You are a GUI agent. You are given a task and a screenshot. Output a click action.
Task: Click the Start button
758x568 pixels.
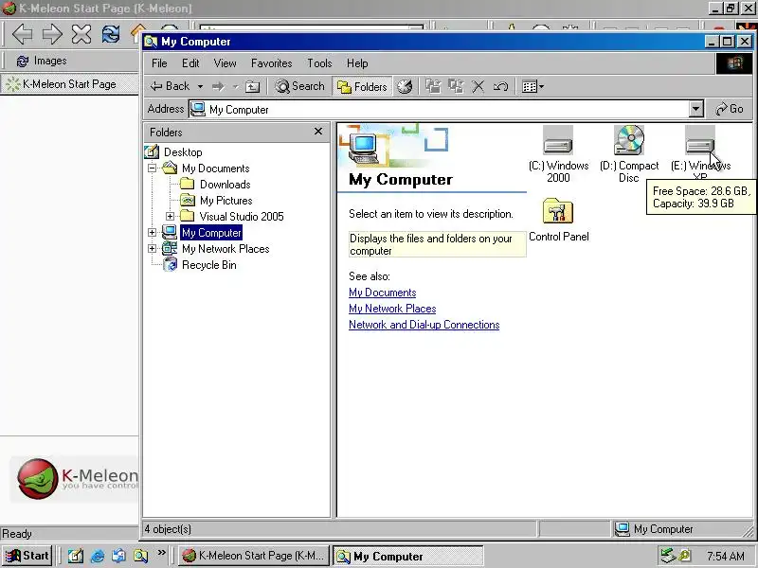(27, 556)
